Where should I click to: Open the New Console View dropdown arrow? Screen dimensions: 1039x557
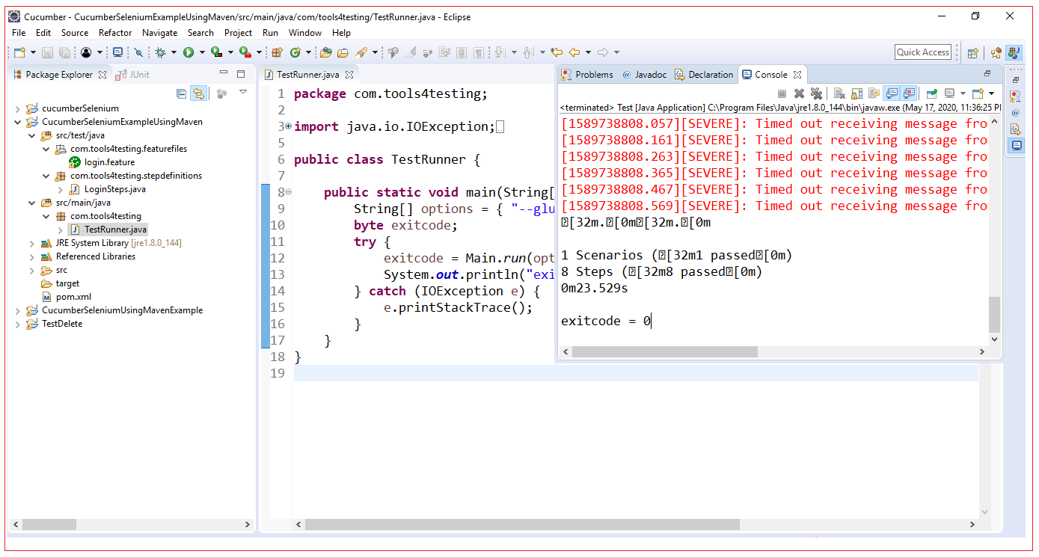click(x=991, y=93)
